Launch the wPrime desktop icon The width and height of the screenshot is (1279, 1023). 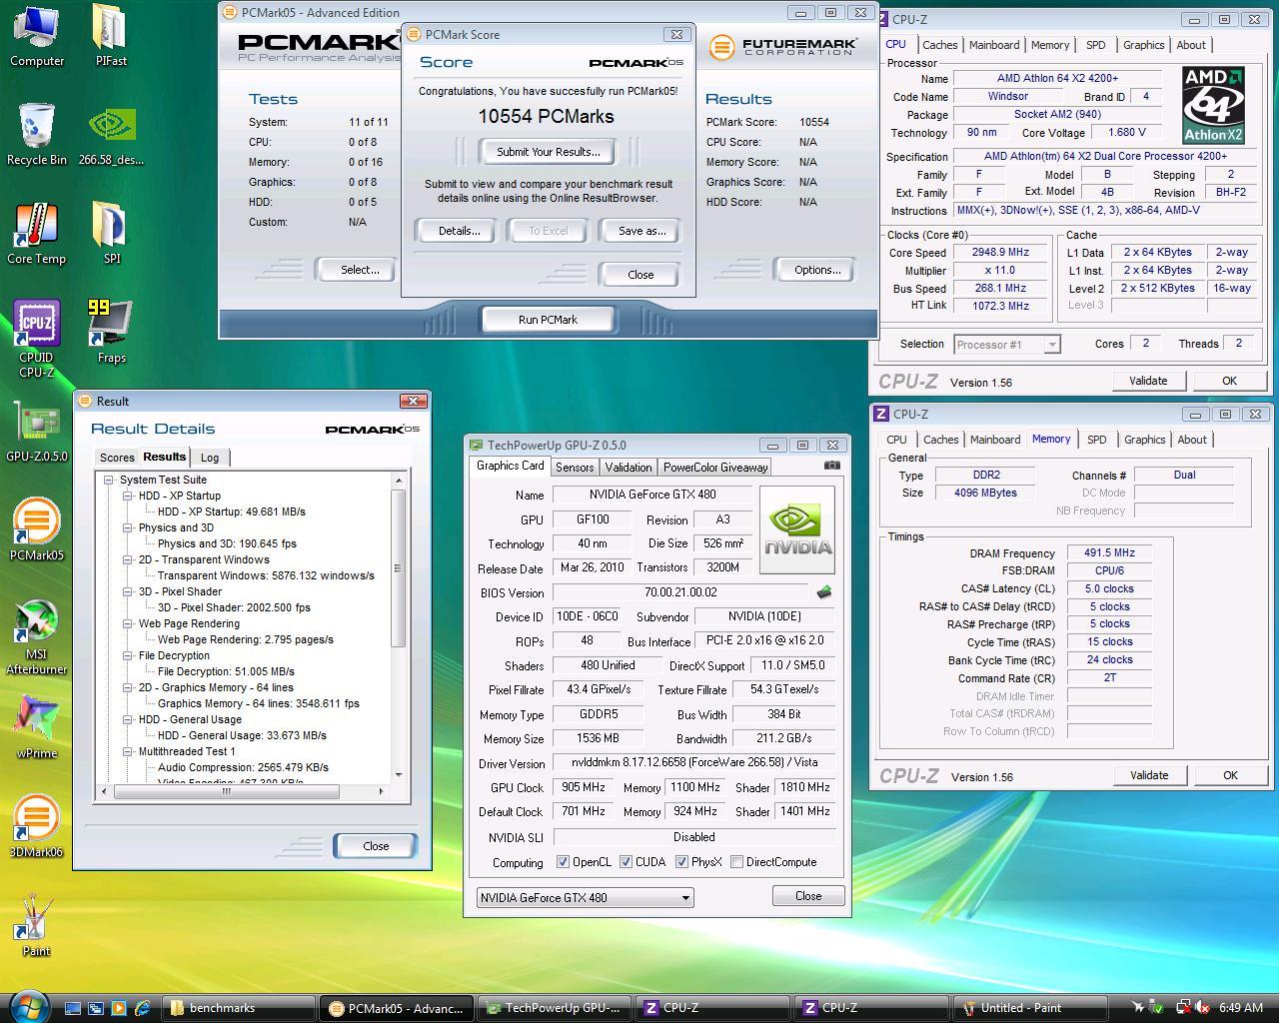(37, 727)
